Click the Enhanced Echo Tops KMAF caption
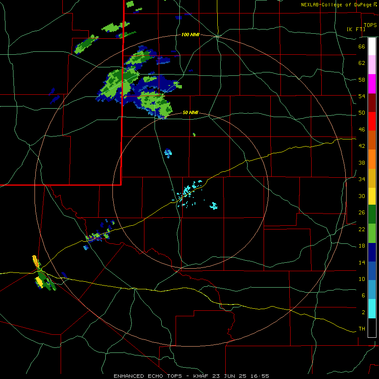Screen dimensions: 379x379 point(191,376)
